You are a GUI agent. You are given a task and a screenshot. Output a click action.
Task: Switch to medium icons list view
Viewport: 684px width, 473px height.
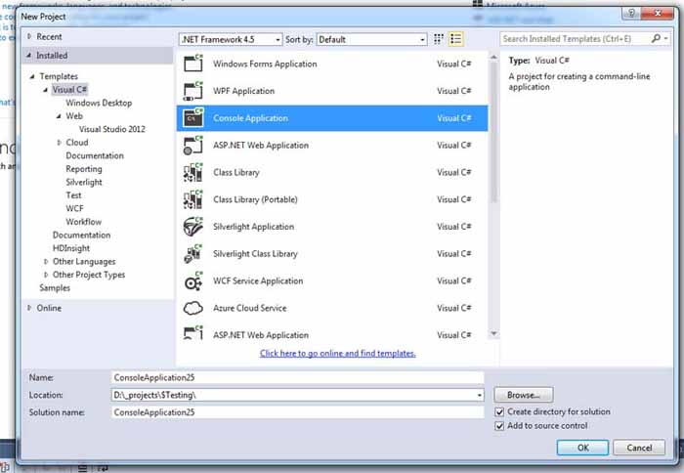(x=456, y=39)
